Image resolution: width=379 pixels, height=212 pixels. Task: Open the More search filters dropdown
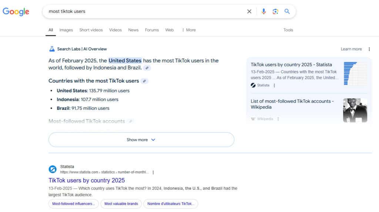click(x=189, y=30)
